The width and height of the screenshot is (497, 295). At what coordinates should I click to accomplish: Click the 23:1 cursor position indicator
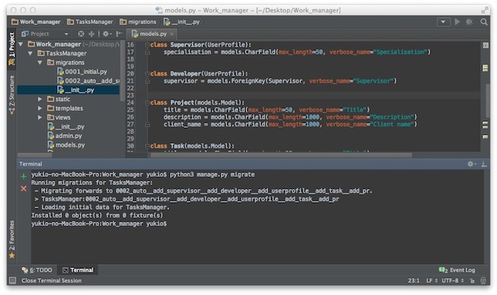click(414, 281)
